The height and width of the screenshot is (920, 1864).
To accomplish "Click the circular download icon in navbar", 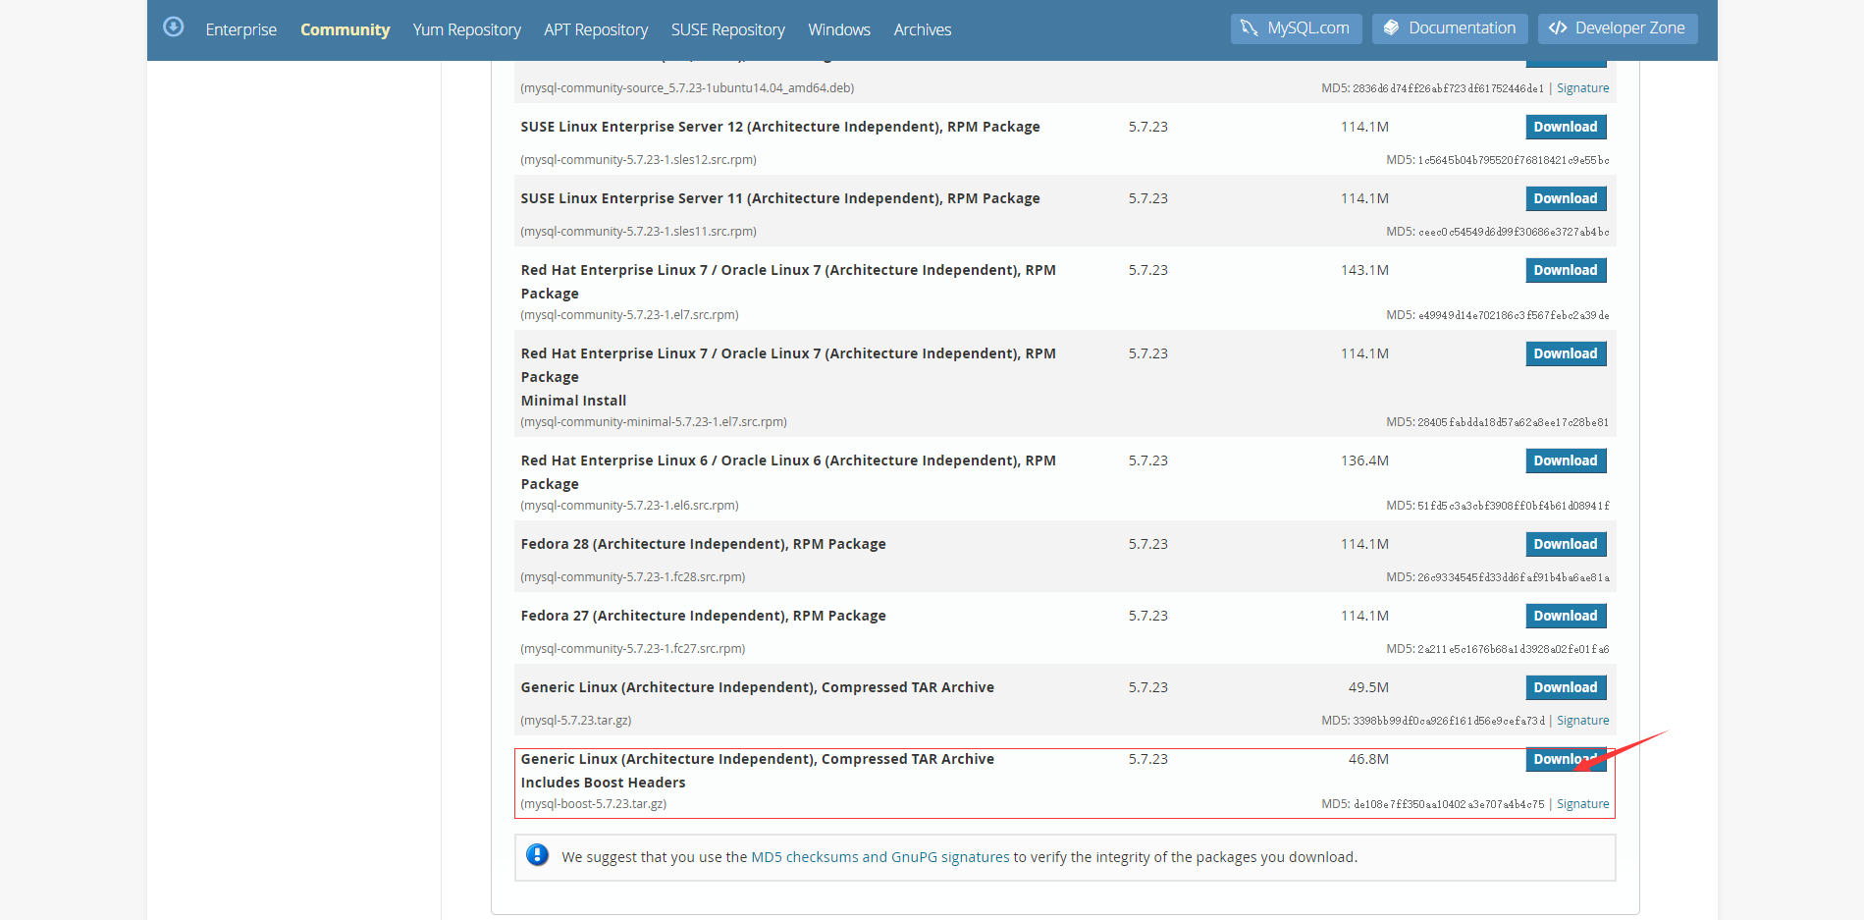I will 174,27.
